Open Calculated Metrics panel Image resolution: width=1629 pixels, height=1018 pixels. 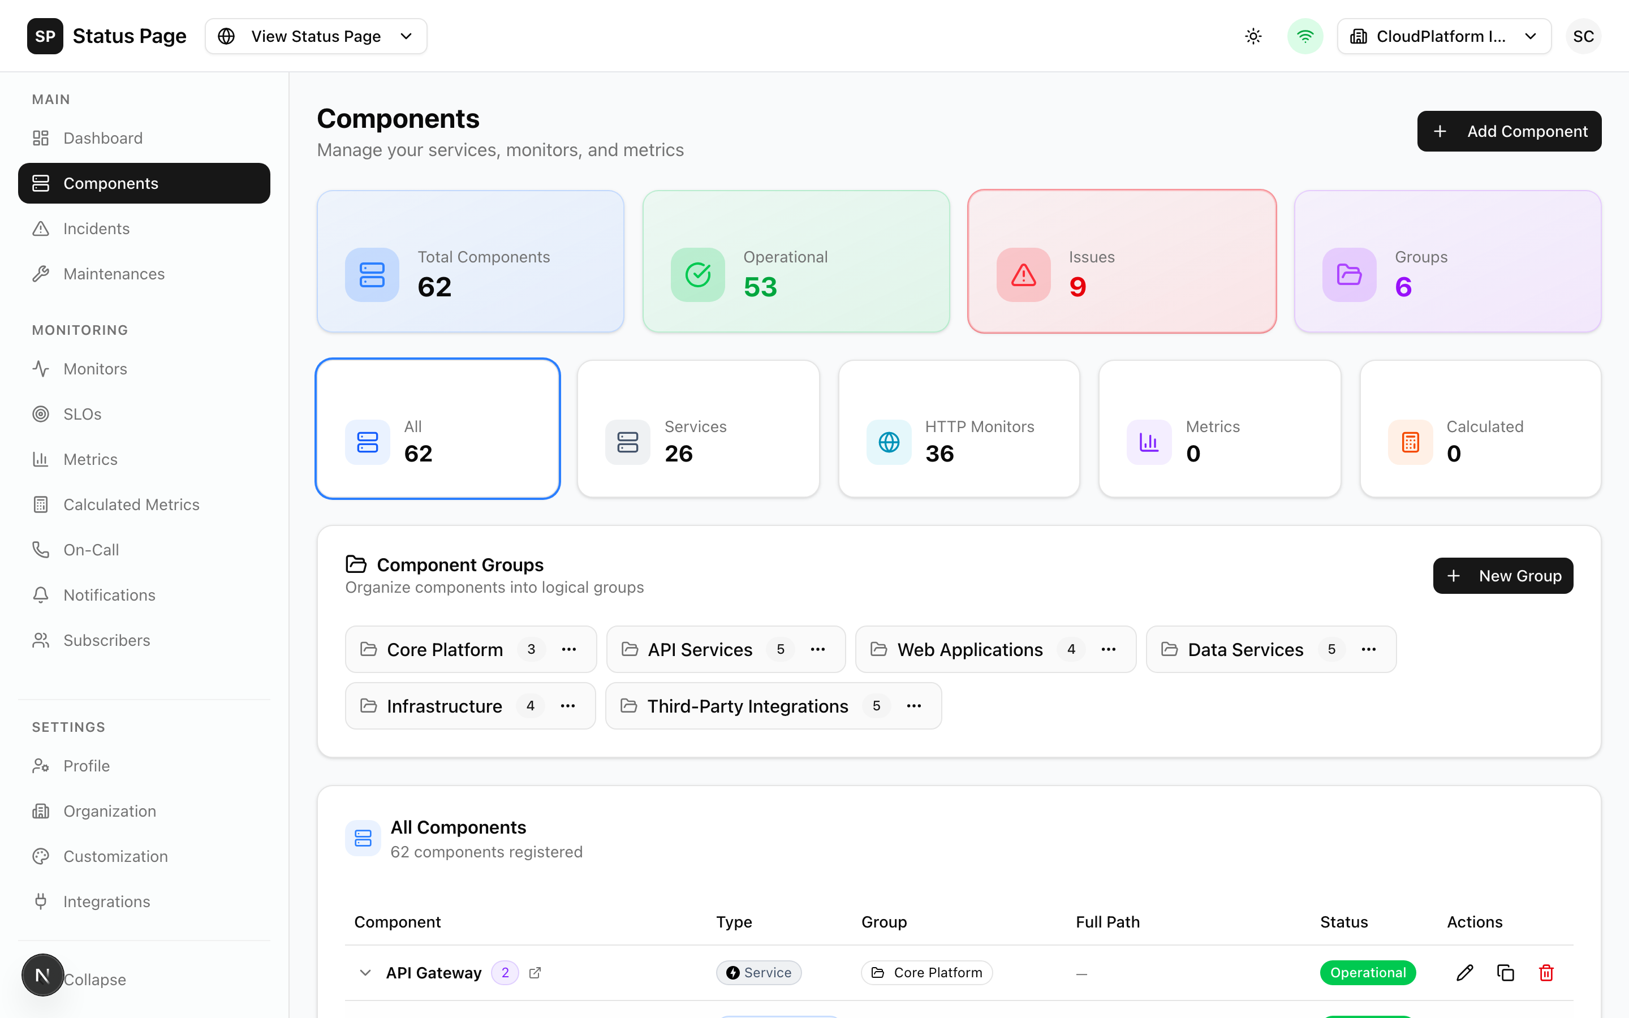(x=131, y=503)
